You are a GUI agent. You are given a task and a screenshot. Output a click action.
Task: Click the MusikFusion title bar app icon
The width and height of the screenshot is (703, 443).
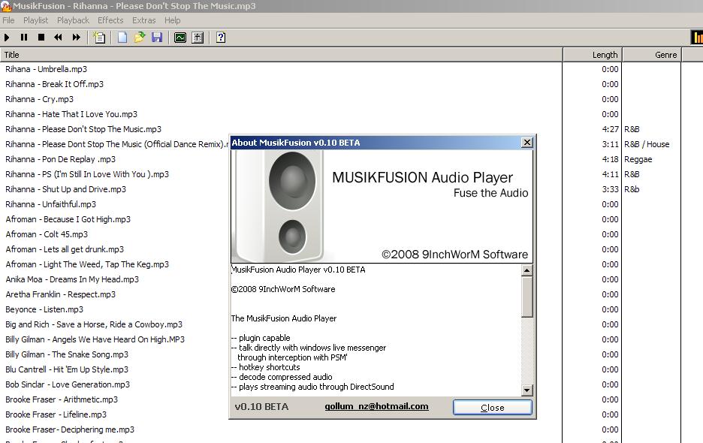(x=6, y=6)
